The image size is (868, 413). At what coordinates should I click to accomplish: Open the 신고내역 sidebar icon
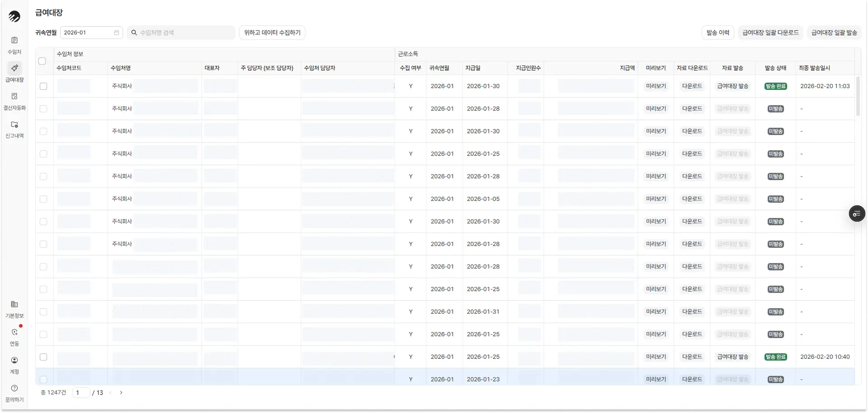click(14, 125)
